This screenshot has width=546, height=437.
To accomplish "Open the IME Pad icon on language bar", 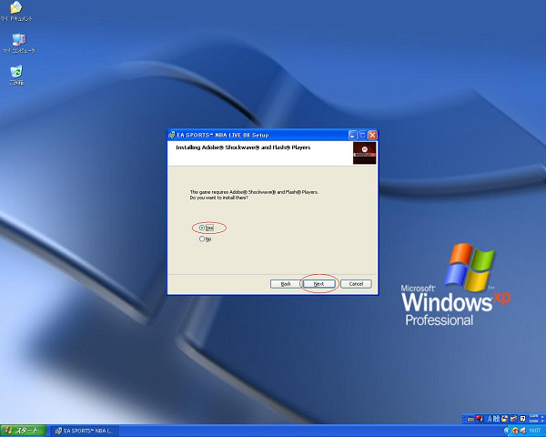I will 504,419.
